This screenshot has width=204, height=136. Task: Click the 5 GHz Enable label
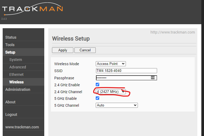(x=65, y=98)
